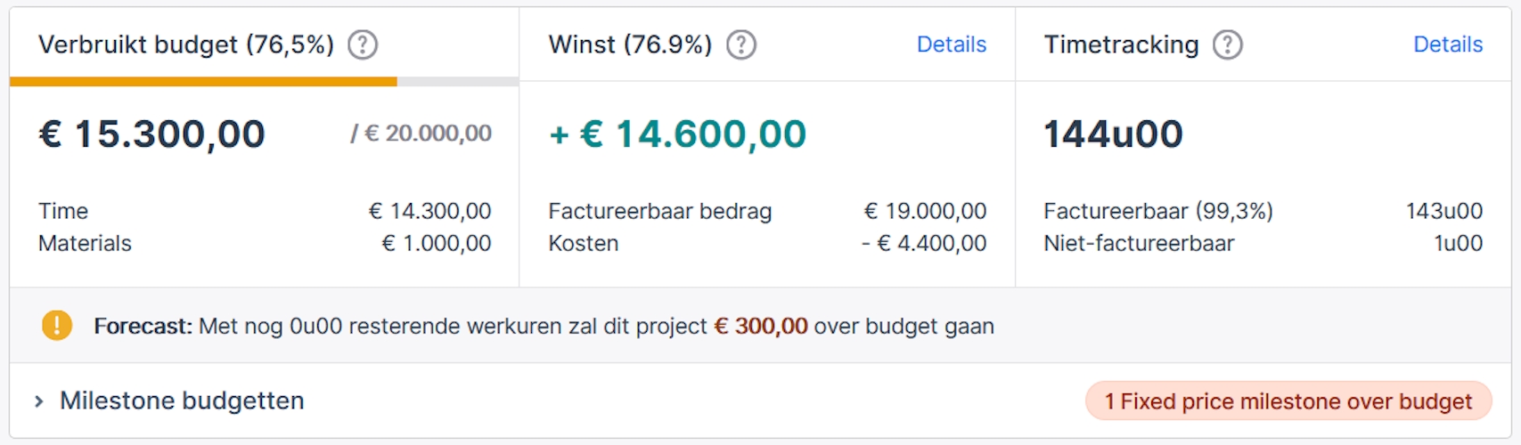The image size is (1521, 445).
Task: Open Details link in the Timetracking panel
Action: tap(1447, 44)
